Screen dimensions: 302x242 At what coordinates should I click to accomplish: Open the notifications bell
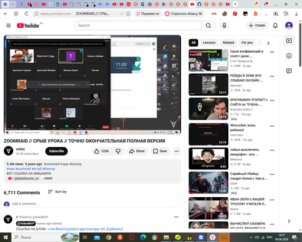click(x=275, y=25)
